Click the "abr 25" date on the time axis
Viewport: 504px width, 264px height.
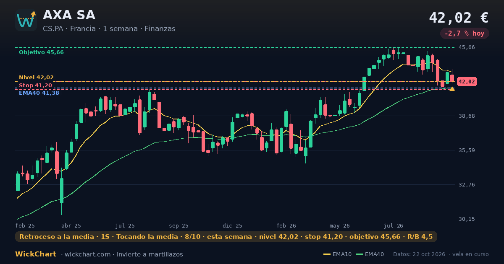coord(71,225)
